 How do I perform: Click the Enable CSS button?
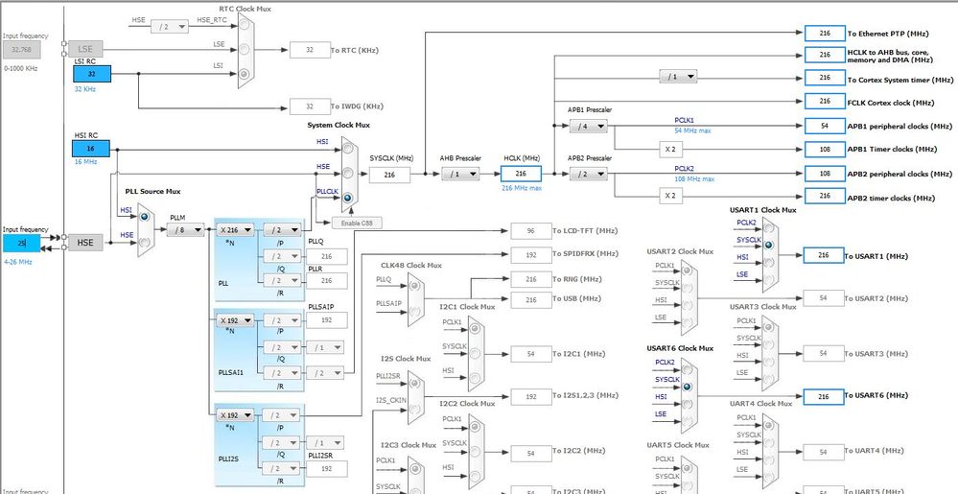pyautogui.click(x=358, y=223)
